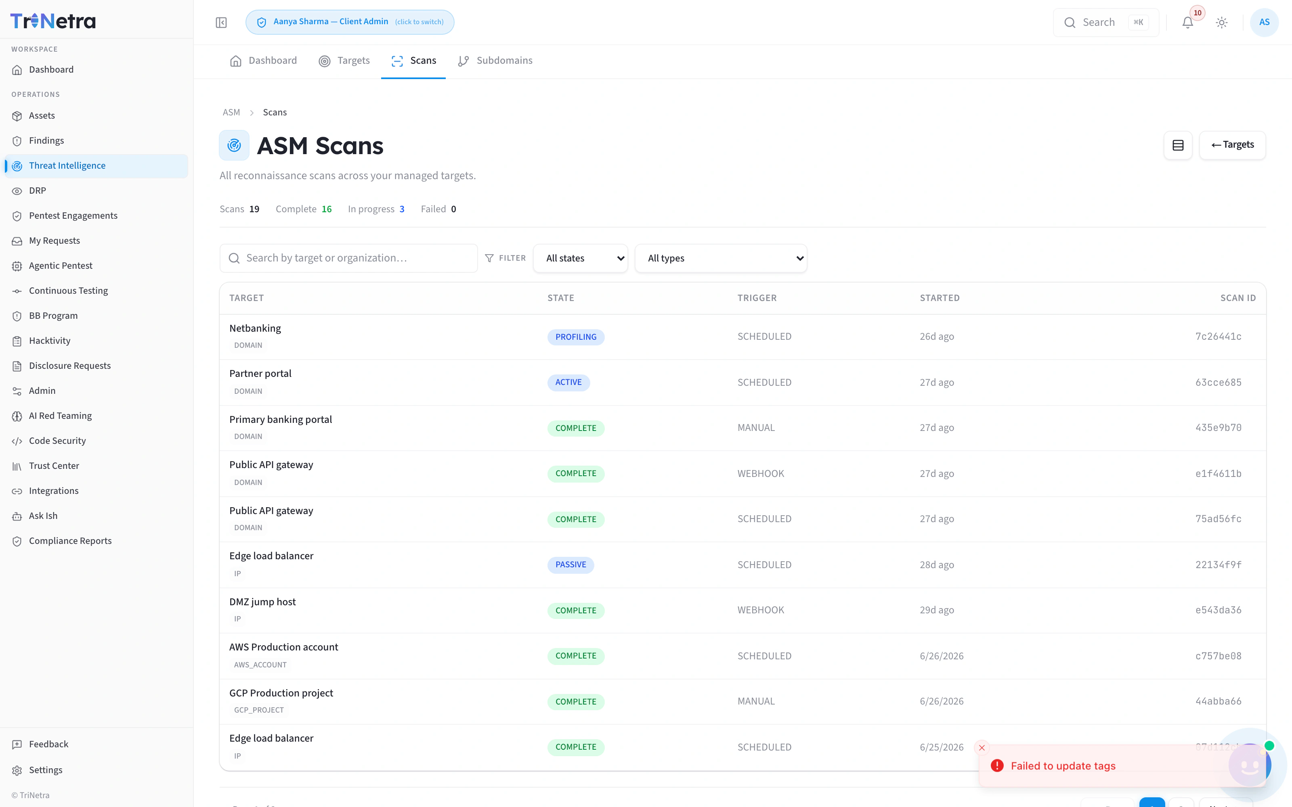
Task: Open Compliance Reports
Action: coord(96,541)
